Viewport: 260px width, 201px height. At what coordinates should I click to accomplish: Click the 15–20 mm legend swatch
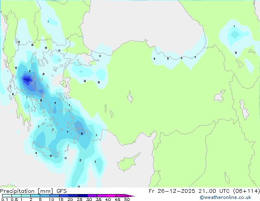(64, 196)
